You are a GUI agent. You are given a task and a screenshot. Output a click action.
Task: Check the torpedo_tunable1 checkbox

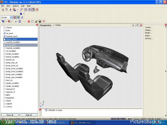coord(4,42)
